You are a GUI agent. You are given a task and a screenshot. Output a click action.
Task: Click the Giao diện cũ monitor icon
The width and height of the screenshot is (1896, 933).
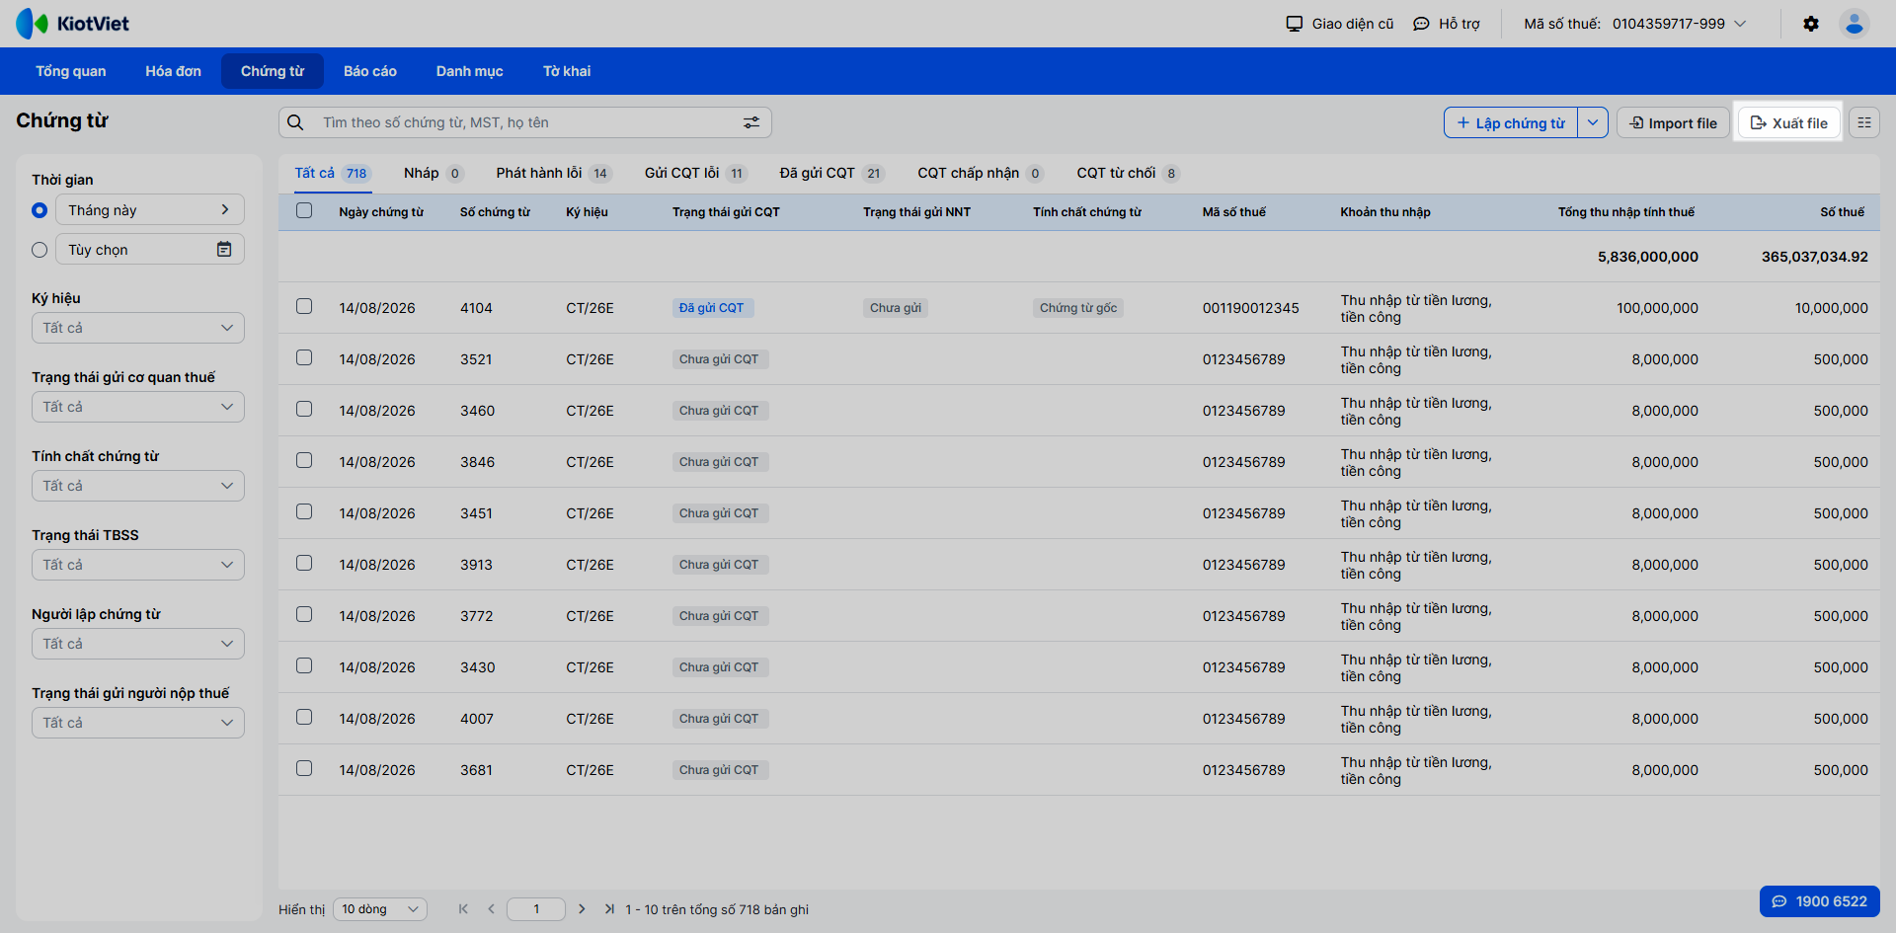tap(1295, 24)
